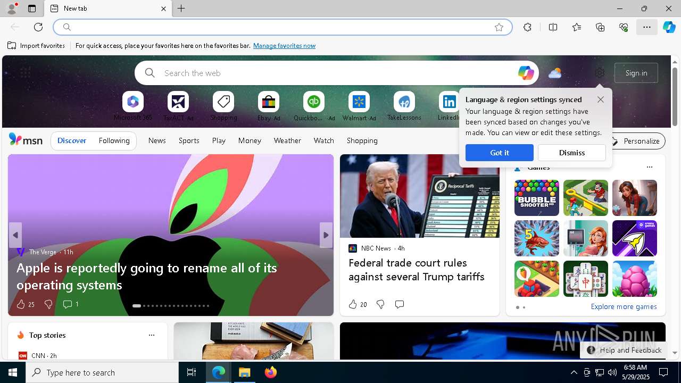Open Manage favorites now link
This screenshot has height=383, width=681.
pyautogui.click(x=284, y=46)
